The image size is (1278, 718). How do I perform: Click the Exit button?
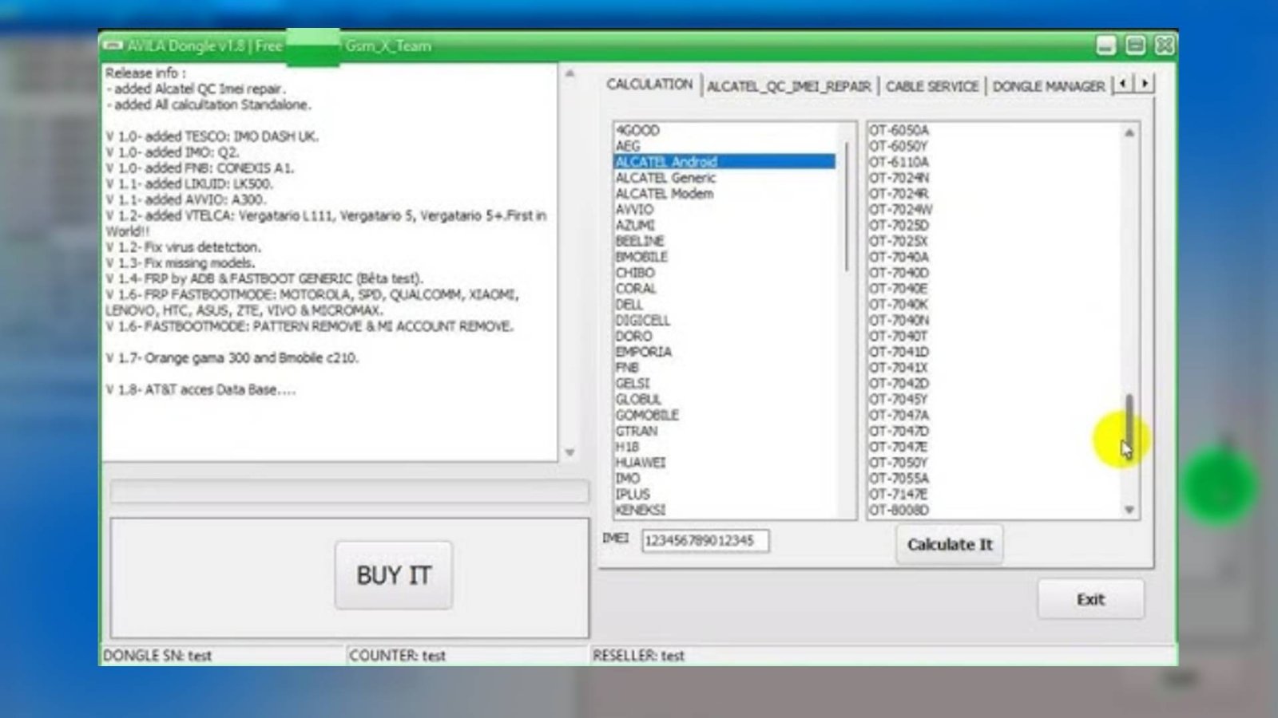1090,599
